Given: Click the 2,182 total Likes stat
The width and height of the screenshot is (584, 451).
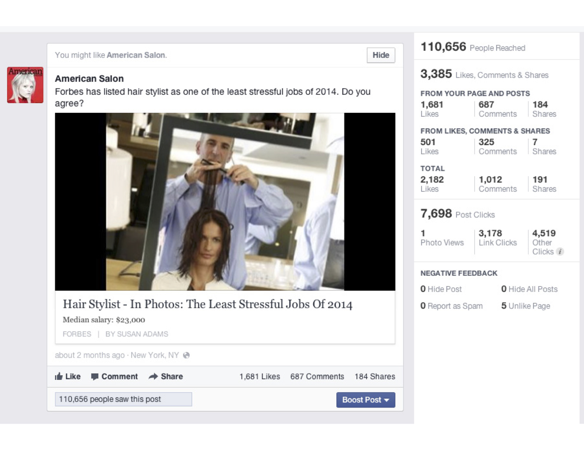Looking at the screenshot, I should tap(432, 184).
